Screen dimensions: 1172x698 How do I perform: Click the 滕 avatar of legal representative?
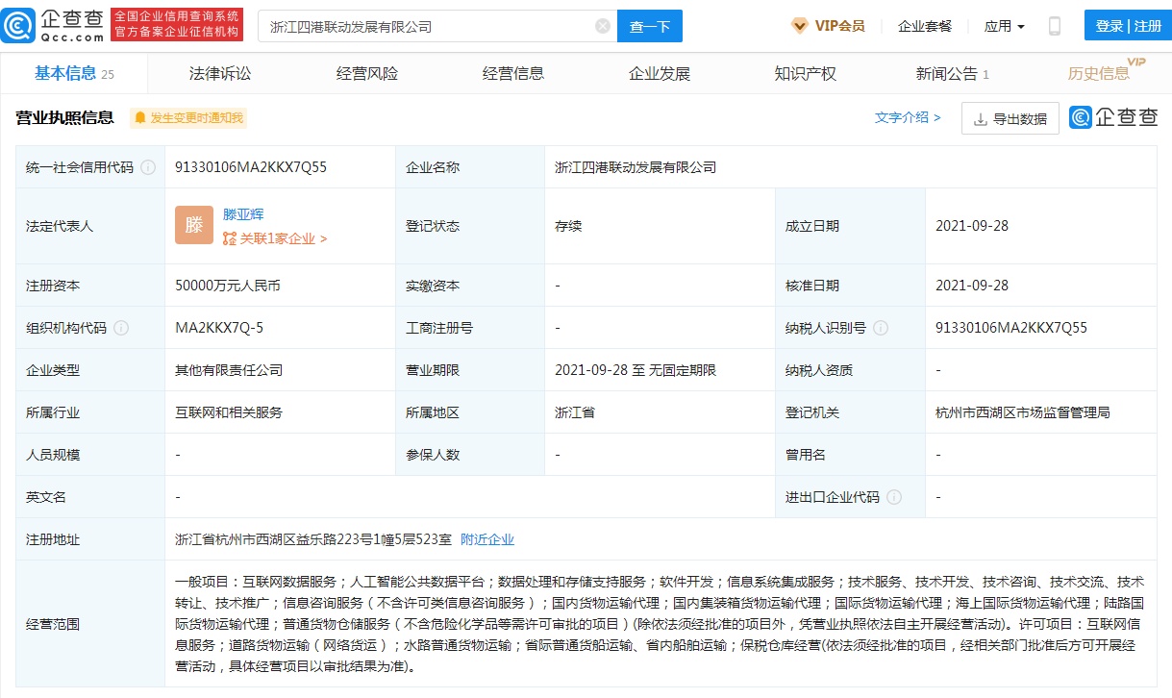coord(194,226)
